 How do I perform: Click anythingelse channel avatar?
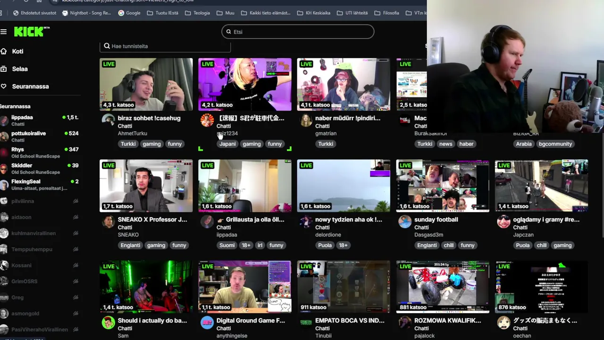tap(207, 323)
